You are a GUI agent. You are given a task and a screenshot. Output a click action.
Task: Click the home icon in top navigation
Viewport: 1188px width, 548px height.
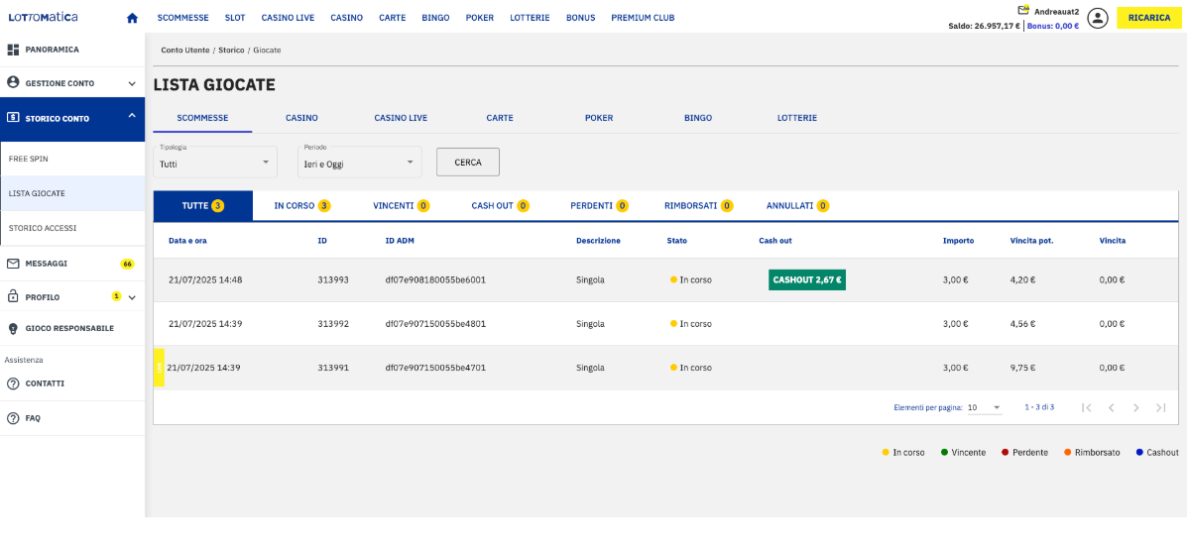click(x=133, y=18)
